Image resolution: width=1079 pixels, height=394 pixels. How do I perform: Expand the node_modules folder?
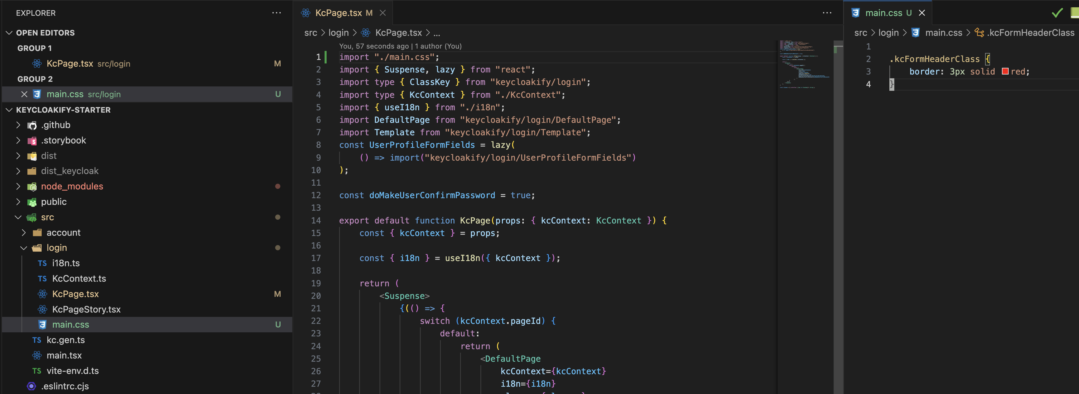click(18, 187)
